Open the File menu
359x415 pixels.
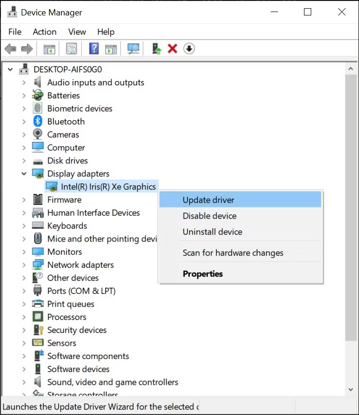(x=15, y=32)
